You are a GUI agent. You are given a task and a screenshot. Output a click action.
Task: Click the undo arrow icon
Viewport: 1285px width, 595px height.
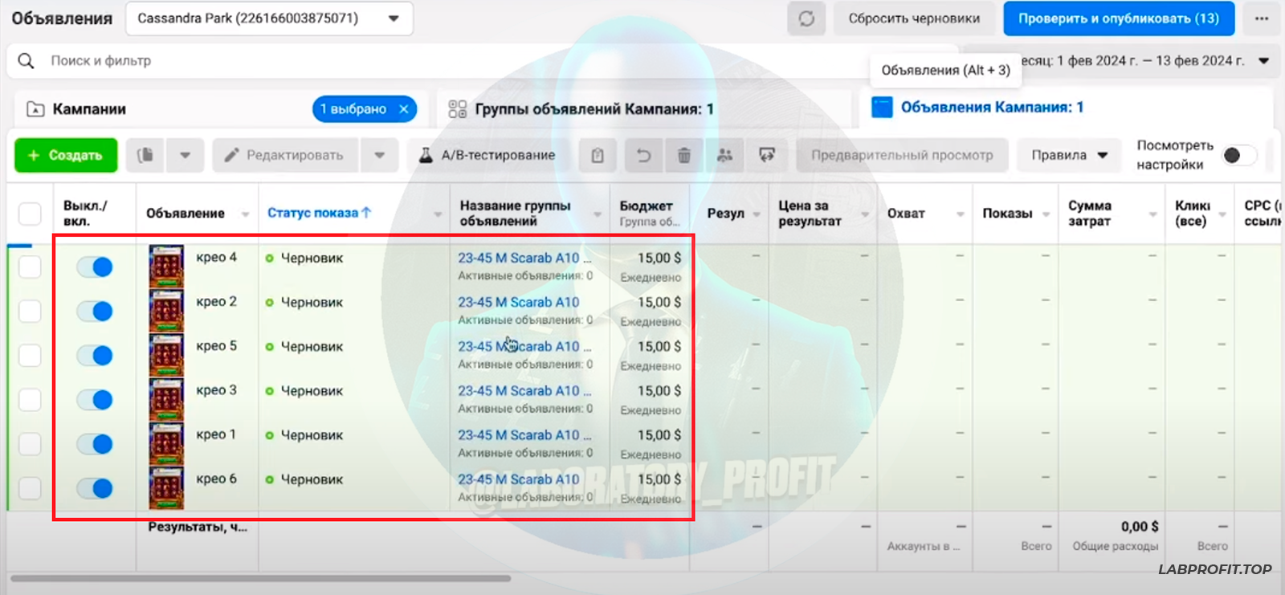[x=643, y=155]
